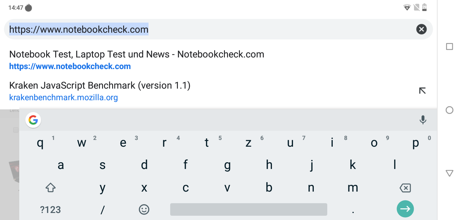Tap the letter q key

click(x=40, y=143)
